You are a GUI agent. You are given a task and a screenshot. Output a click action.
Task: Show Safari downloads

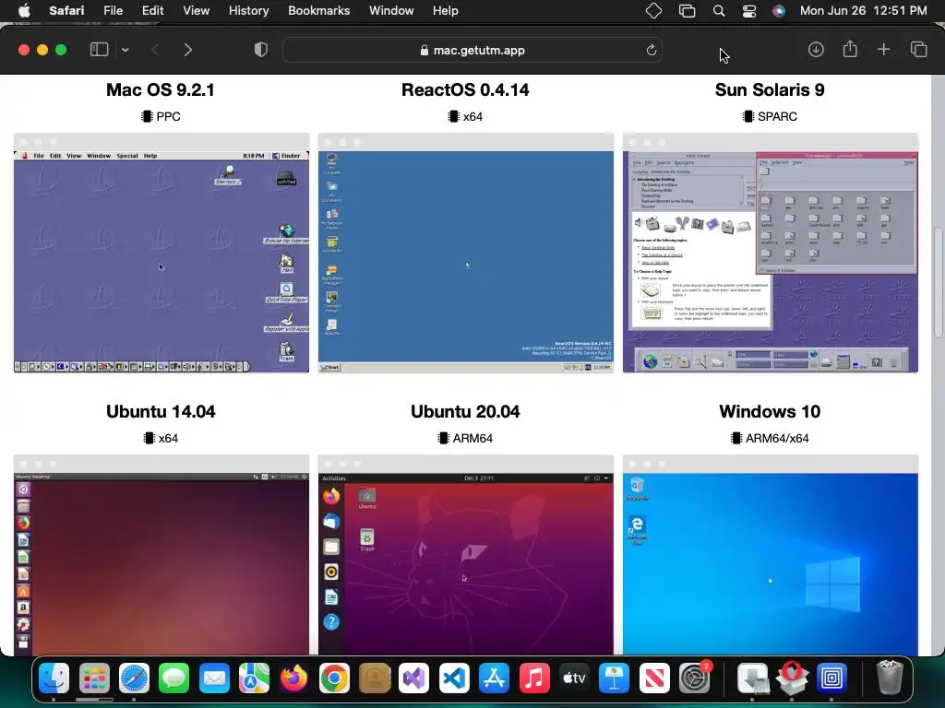tap(816, 50)
